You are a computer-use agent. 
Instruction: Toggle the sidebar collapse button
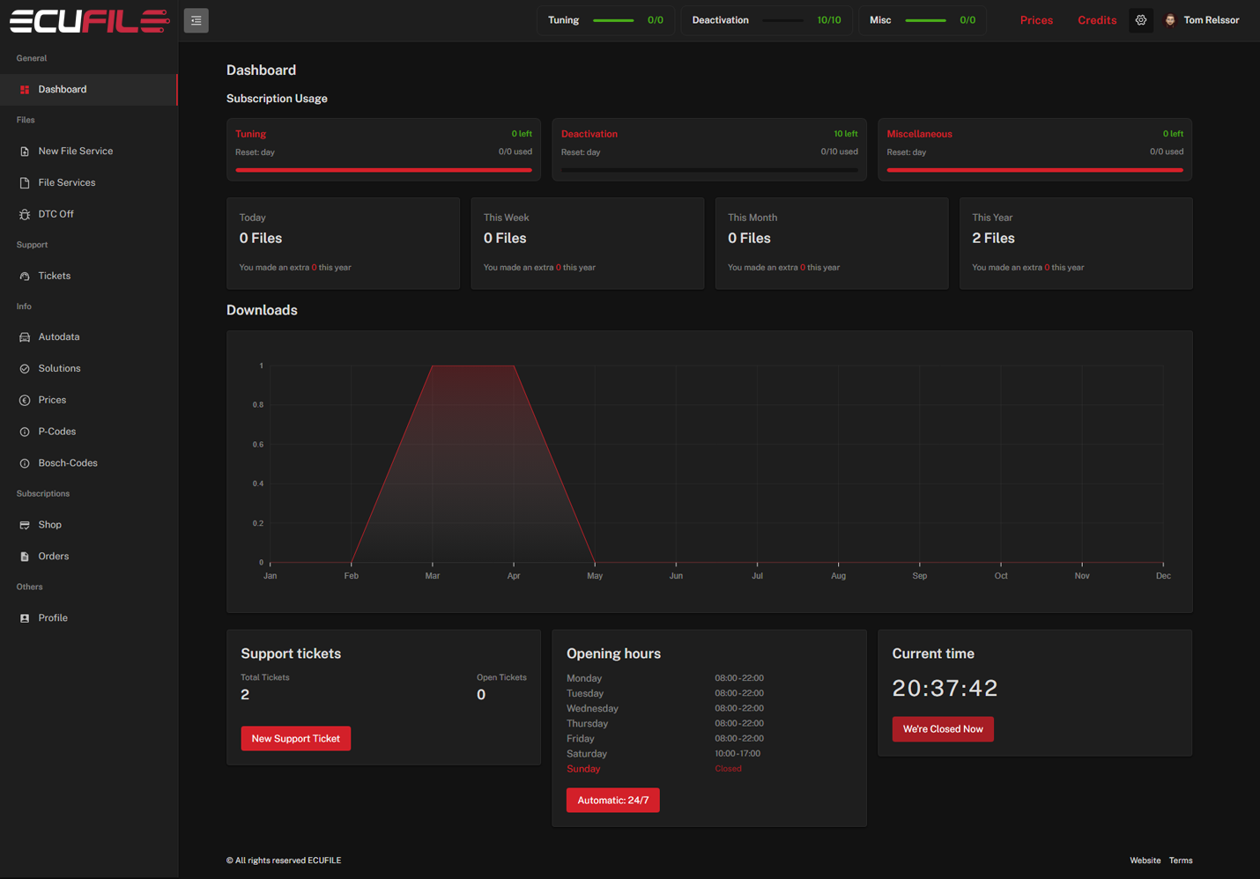click(196, 20)
